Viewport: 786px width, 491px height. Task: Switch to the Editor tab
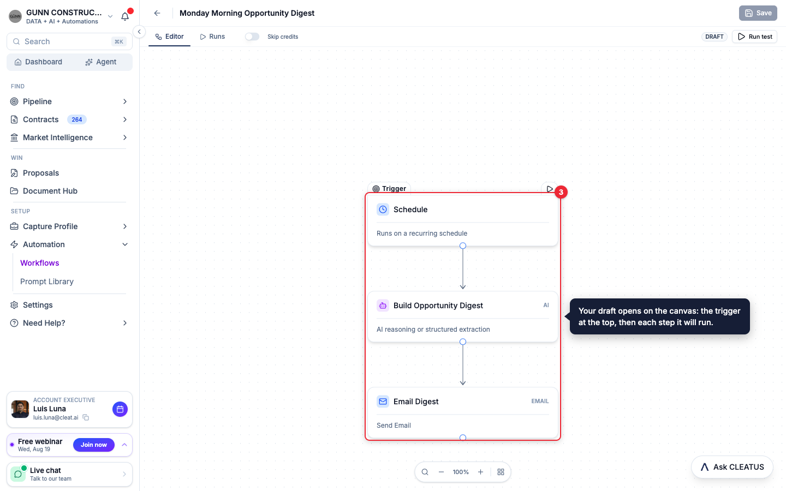click(169, 37)
